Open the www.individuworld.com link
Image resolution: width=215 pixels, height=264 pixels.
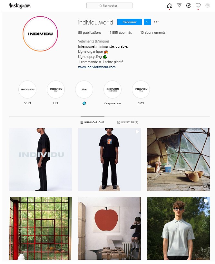(97, 67)
